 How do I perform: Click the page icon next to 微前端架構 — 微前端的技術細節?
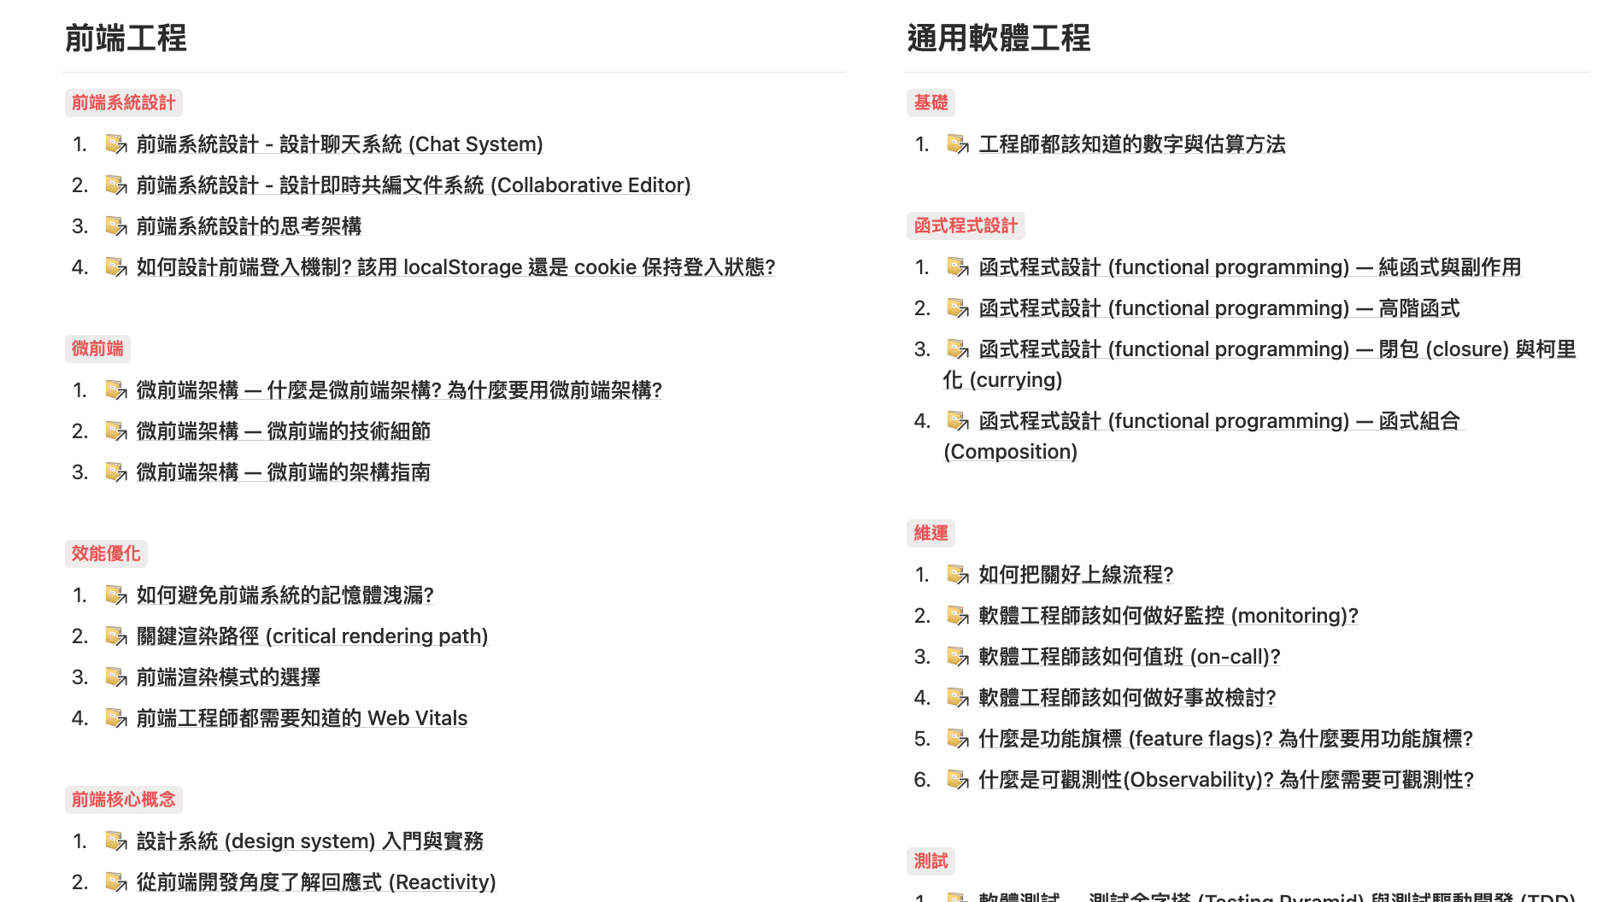(115, 431)
